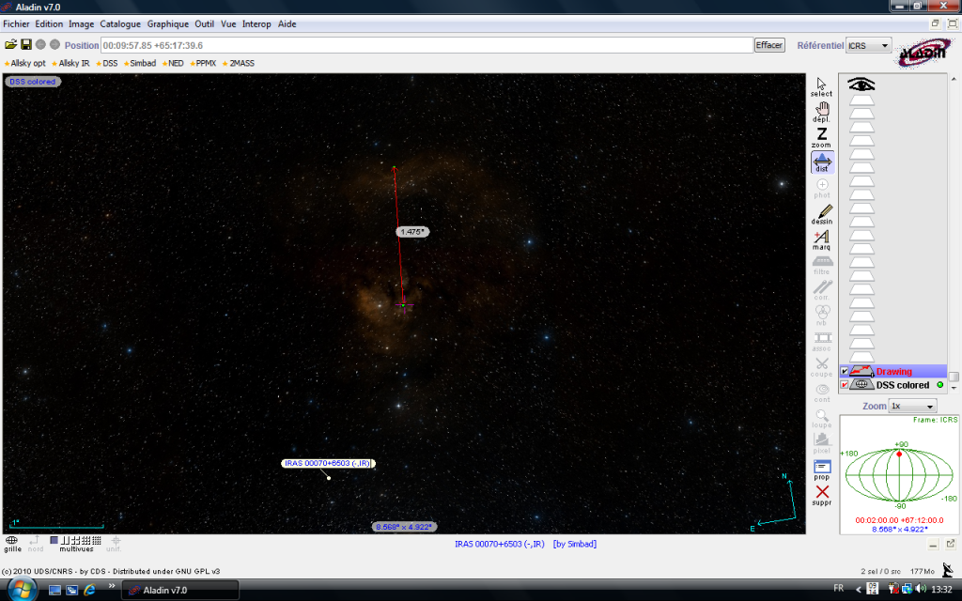Click the eye icon atop layer stack
This screenshot has width=962, height=601.
[861, 84]
